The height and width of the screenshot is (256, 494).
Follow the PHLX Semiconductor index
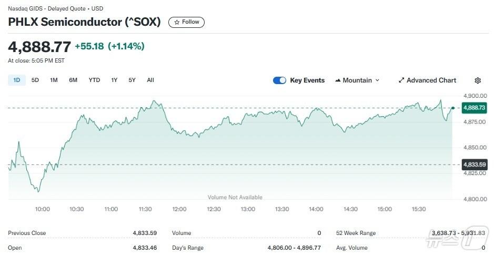pyautogui.click(x=187, y=22)
